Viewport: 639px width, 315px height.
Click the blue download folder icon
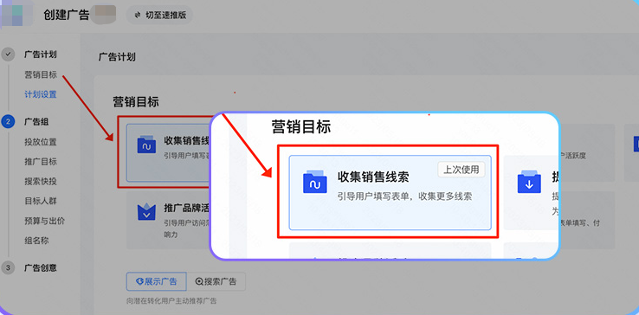point(529,182)
